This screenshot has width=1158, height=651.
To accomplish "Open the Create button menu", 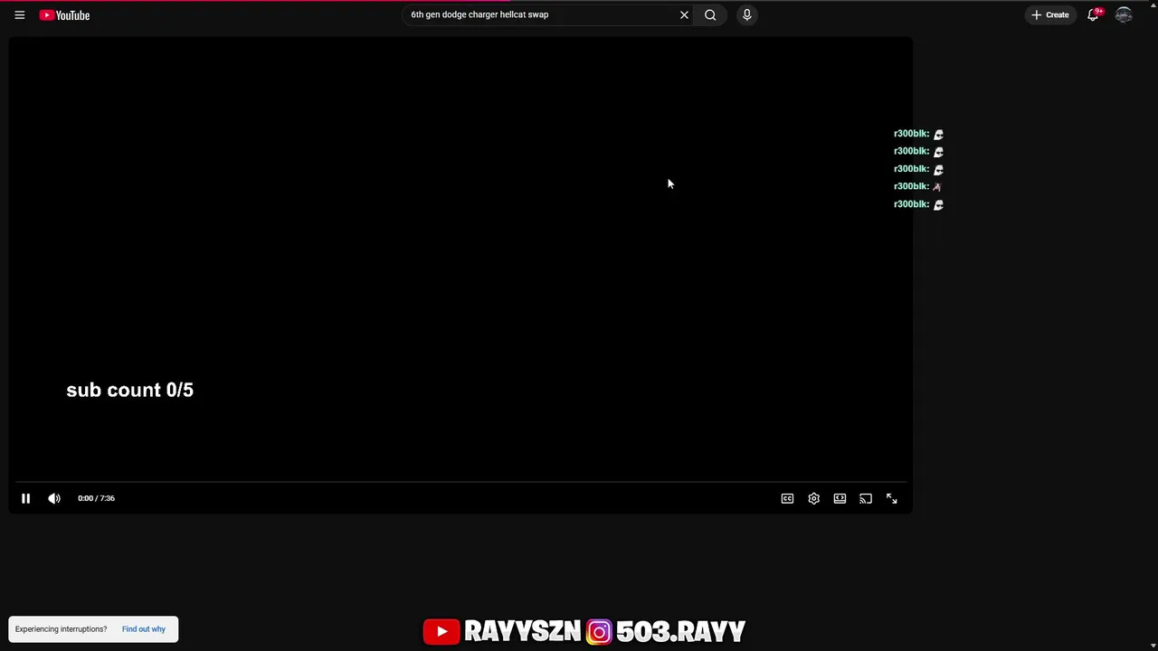I will 1050,14.
